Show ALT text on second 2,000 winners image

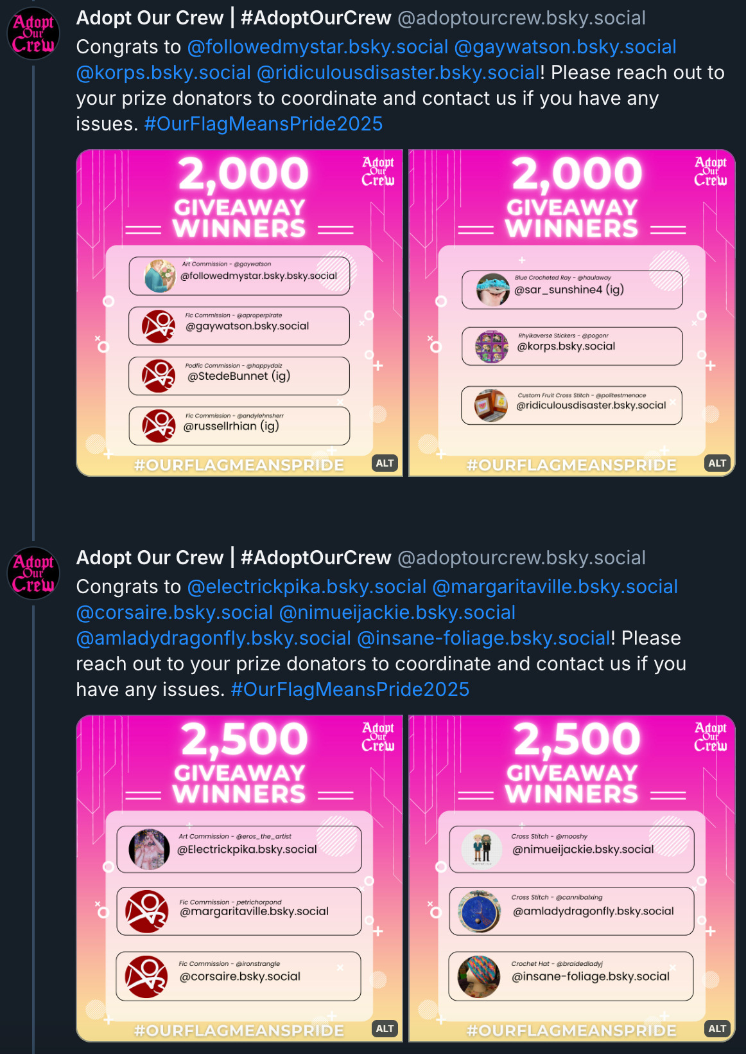[x=717, y=463]
